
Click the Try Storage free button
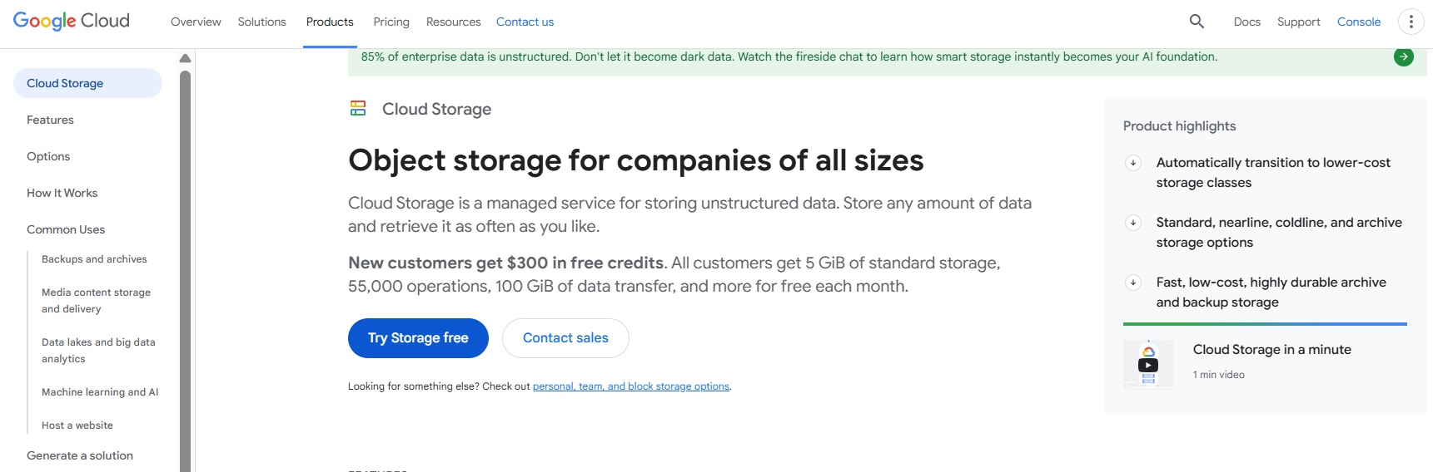418,338
